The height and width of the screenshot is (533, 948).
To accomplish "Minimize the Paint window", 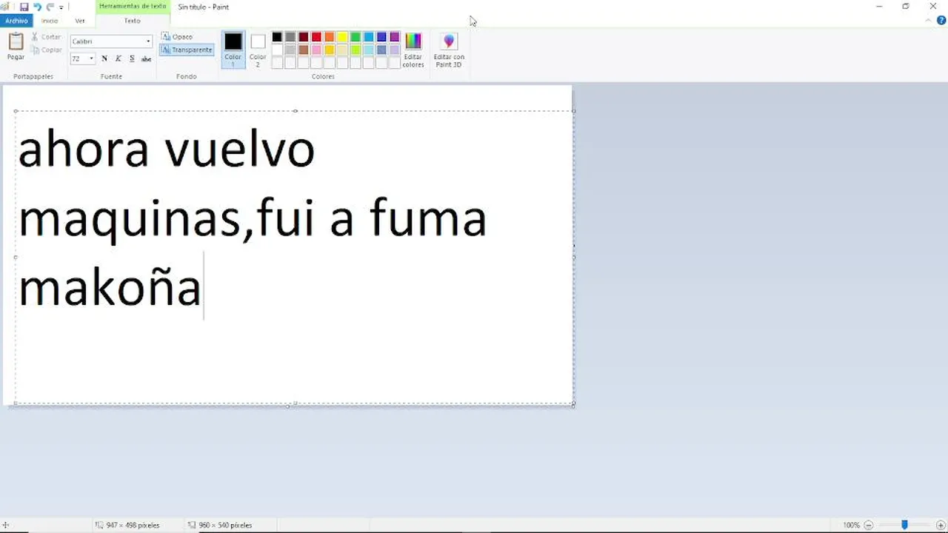I will pos(879,7).
